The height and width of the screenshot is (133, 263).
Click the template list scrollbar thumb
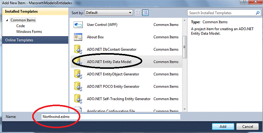pyautogui.click(x=184, y=47)
